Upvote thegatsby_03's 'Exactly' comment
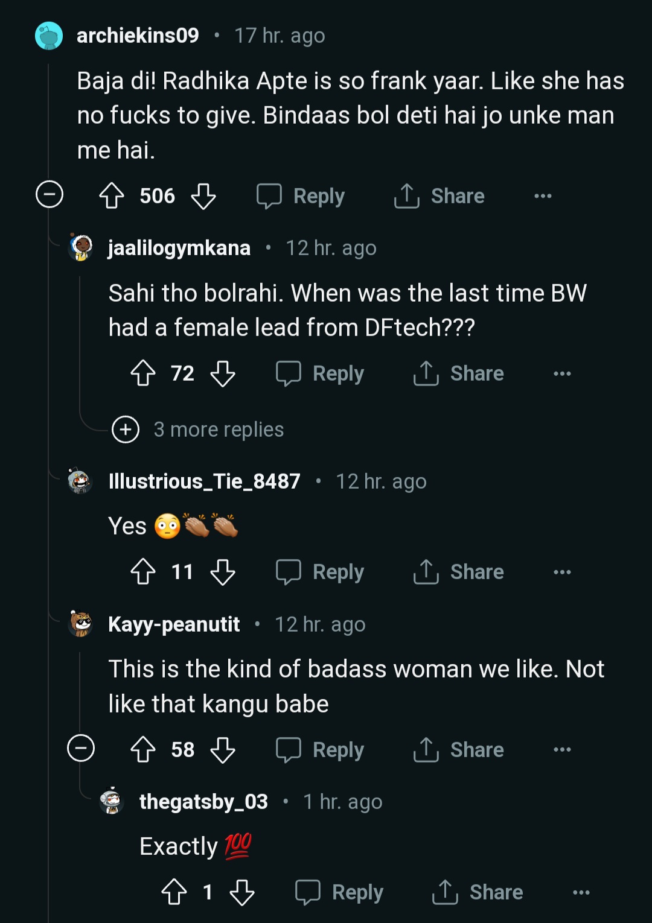 tap(174, 892)
